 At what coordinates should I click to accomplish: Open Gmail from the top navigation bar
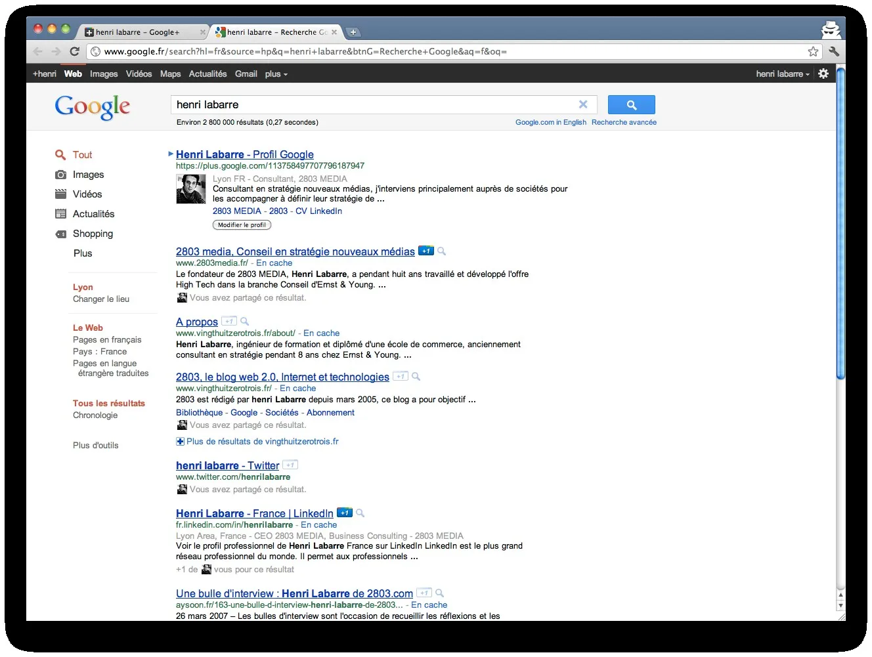pyautogui.click(x=246, y=74)
